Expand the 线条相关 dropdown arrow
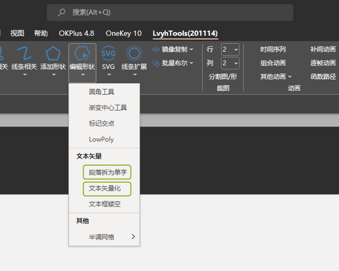Image resolution: width=339 pixels, height=271 pixels. (25, 75)
